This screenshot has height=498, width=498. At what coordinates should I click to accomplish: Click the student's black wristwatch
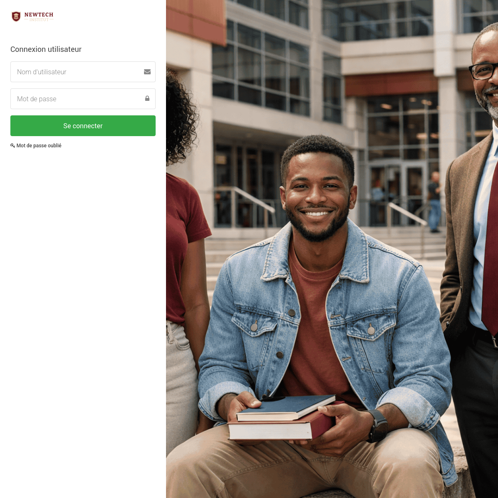[x=378, y=425]
